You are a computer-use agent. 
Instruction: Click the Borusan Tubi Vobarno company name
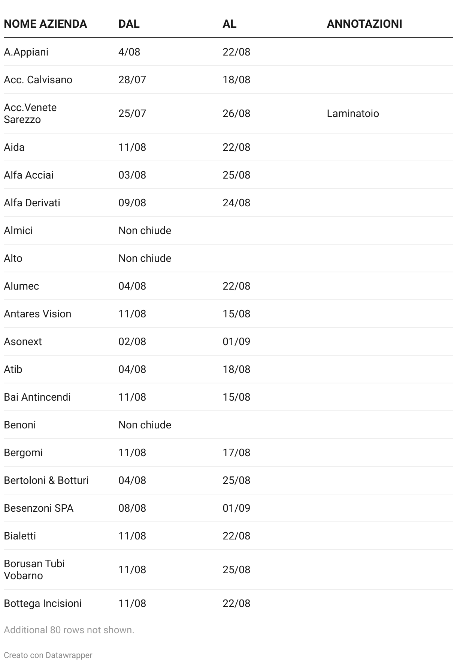(x=34, y=569)
